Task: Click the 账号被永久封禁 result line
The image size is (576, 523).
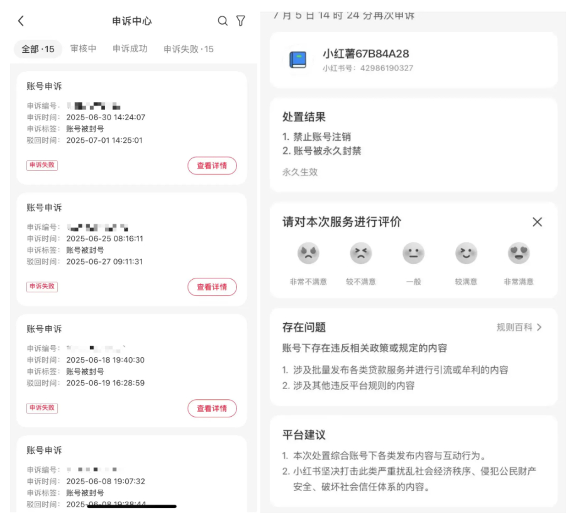Action: [x=322, y=151]
